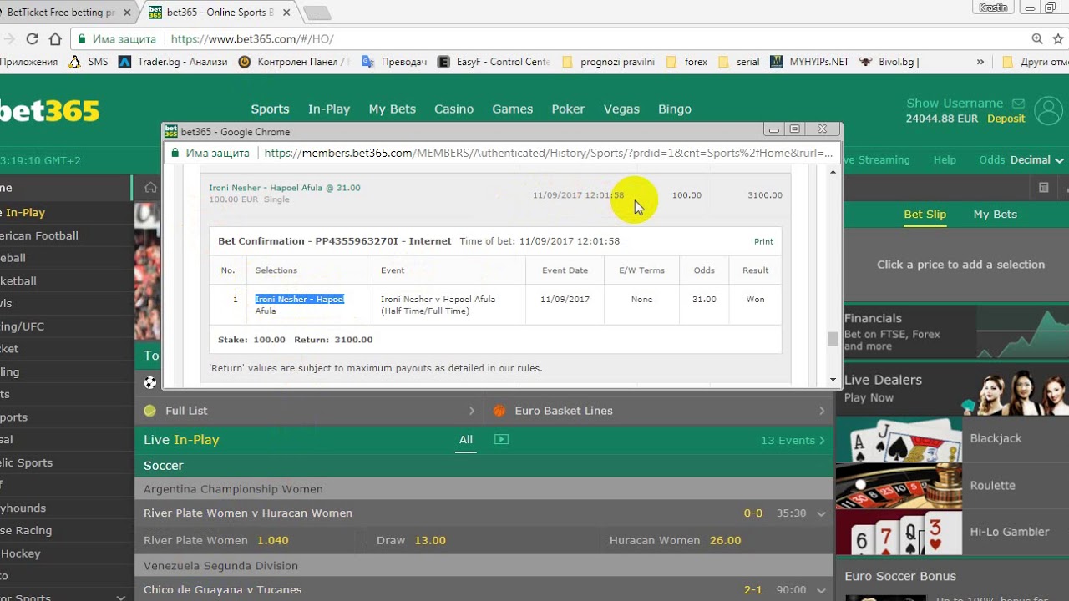The width and height of the screenshot is (1069, 601).
Task: Open the Roulette game thumbnail
Action: [x=899, y=486]
